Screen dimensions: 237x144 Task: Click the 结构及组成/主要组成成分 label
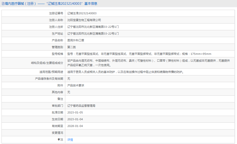(x=47, y=63)
